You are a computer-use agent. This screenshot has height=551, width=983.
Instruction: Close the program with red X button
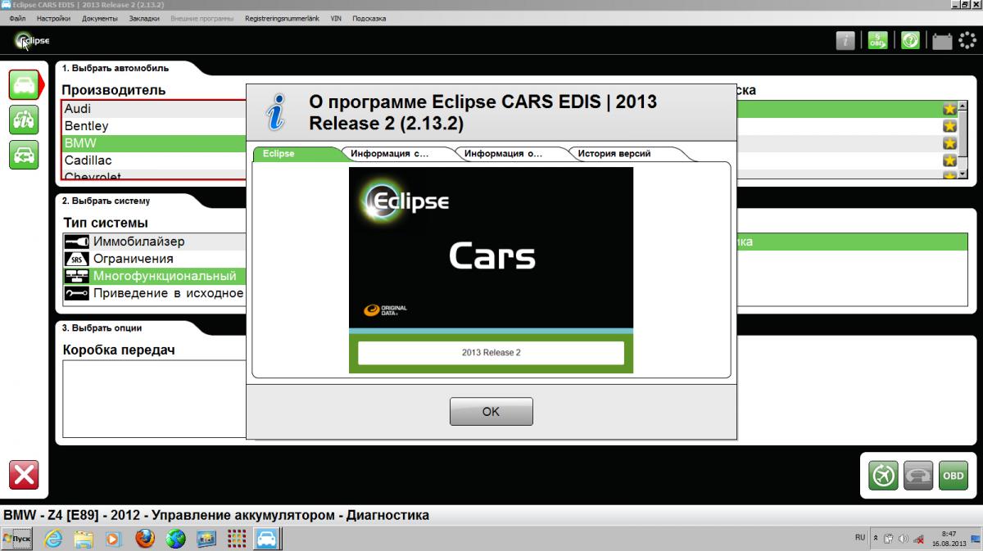click(24, 475)
